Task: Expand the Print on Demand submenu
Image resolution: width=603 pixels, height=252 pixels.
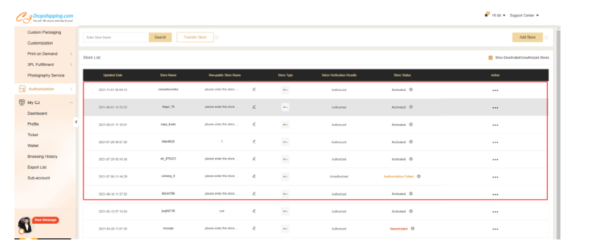Action: pyautogui.click(x=71, y=54)
